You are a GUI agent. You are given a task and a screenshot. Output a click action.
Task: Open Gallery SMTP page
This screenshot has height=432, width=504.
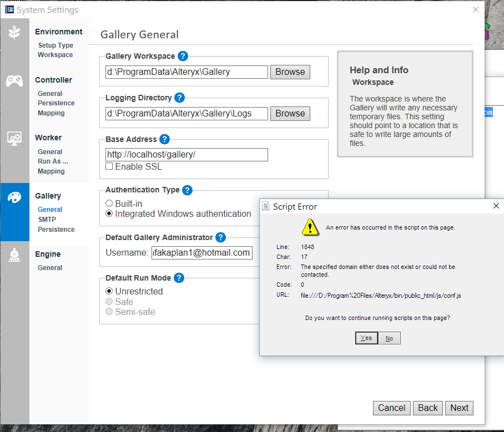[47, 220]
